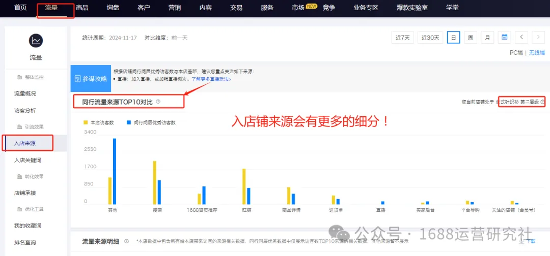This screenshot has width=550, height=256.
Task: Open 入店关键词 sidebar item
Action: (28, 160)
